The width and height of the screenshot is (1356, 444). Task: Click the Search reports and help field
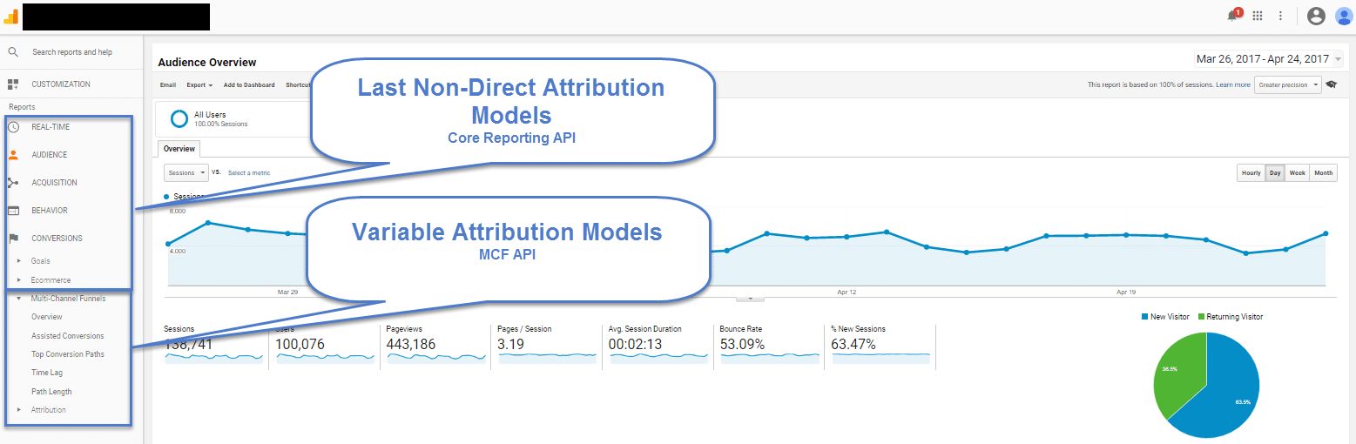[72, 52]
